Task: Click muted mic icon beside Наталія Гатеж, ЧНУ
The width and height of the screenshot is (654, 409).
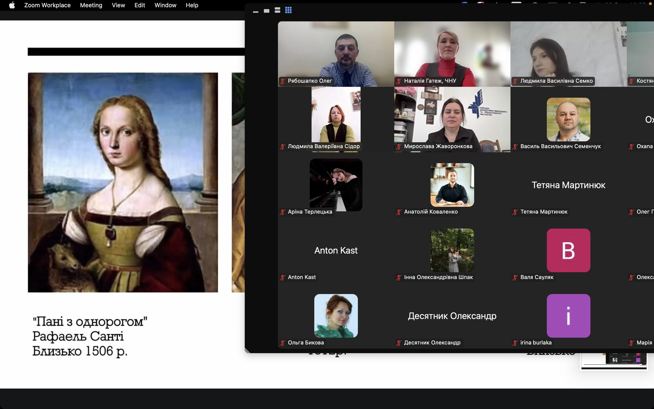Action: point(399,81)
